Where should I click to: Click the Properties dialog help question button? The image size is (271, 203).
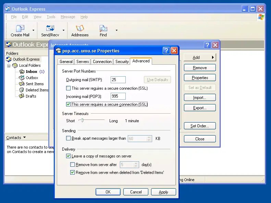(166, 51)
